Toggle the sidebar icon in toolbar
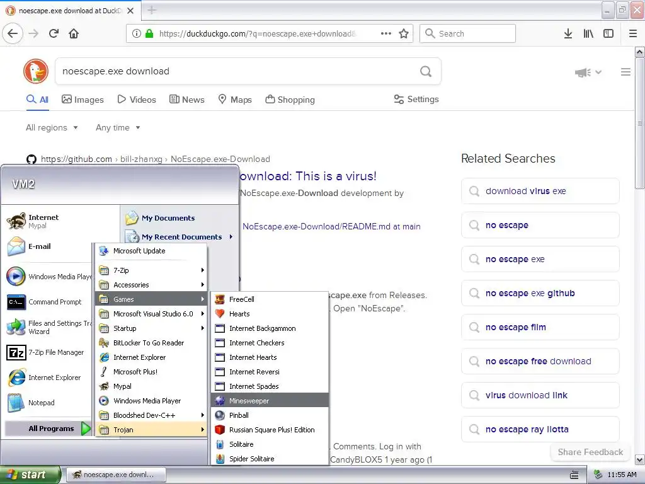 [608, 33]
